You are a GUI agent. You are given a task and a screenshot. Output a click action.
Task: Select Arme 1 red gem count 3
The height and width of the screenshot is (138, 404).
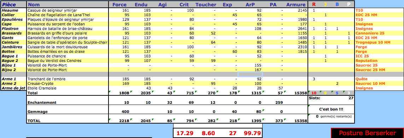tap(314, 79)
